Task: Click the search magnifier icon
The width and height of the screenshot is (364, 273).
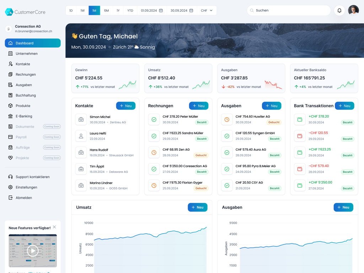Action: [x=252, y=10]
